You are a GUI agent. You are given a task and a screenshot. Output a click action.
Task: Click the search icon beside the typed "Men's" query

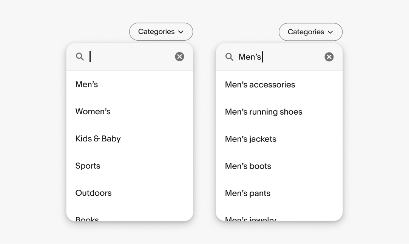pyautogui.click(x=229, y=57)
